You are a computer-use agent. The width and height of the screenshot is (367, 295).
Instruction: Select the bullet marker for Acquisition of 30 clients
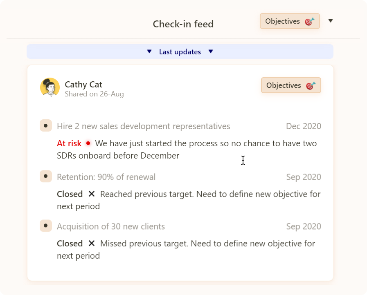[46, 226]
